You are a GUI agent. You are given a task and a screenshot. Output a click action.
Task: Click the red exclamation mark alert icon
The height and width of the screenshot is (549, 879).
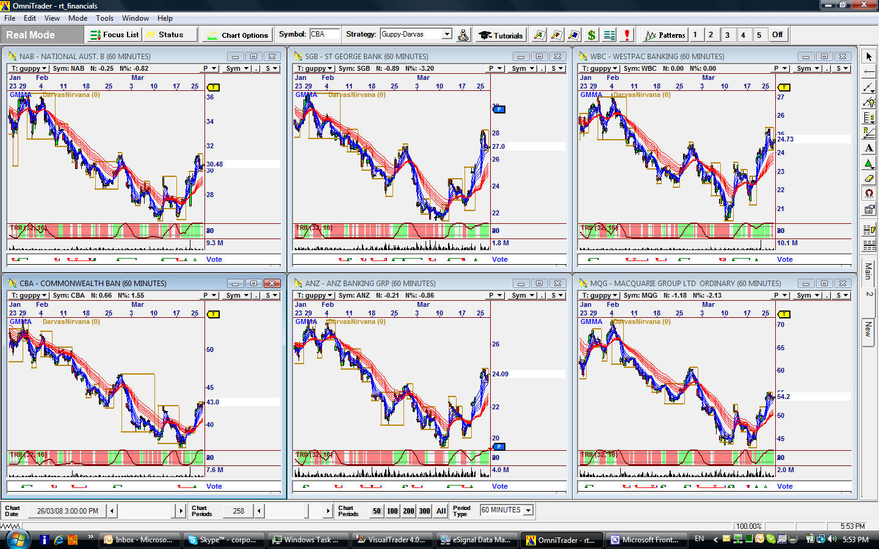click(626, 35)
